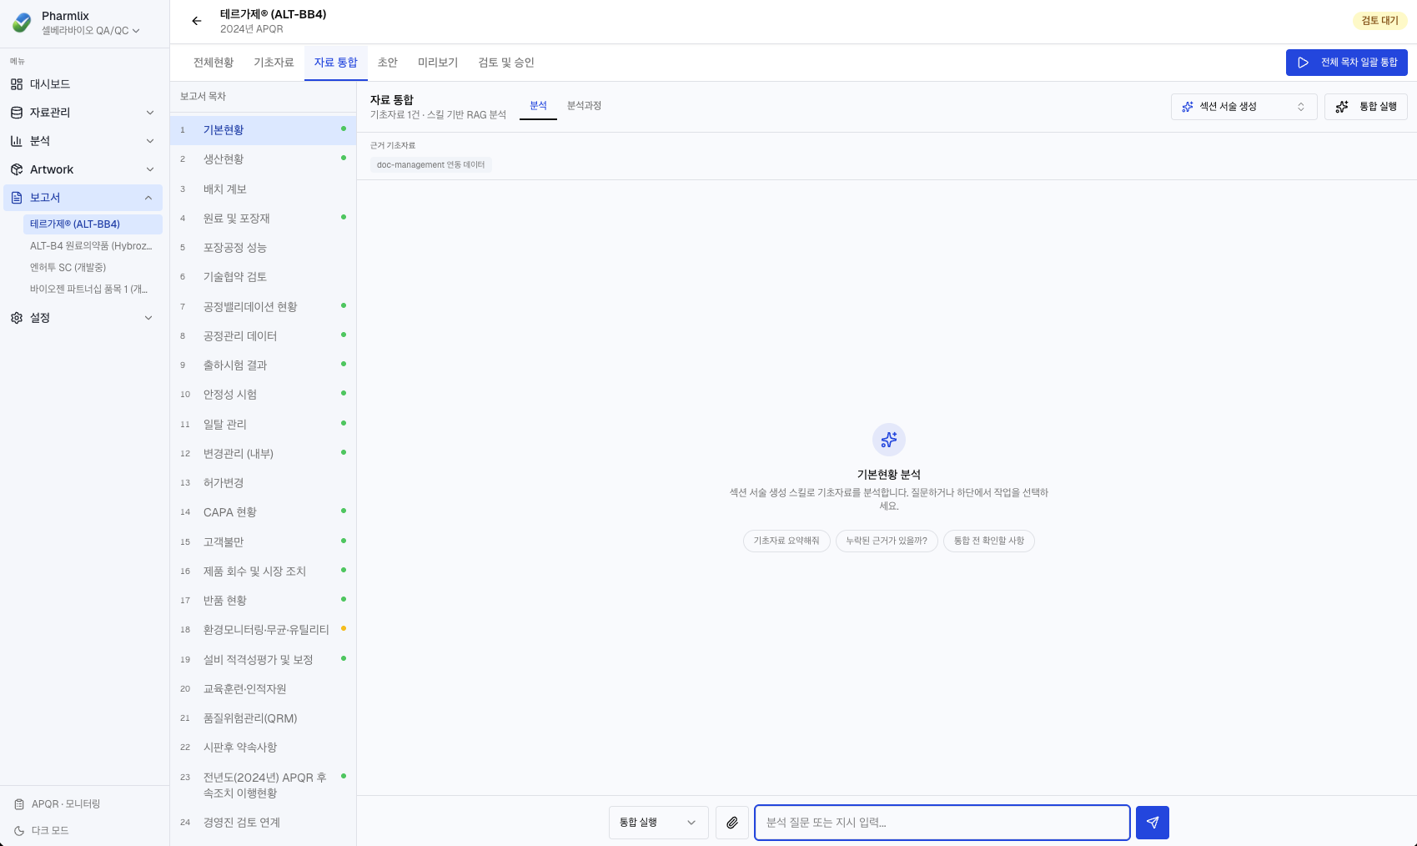Expand the 설정 menu chevron

point(149,318)
